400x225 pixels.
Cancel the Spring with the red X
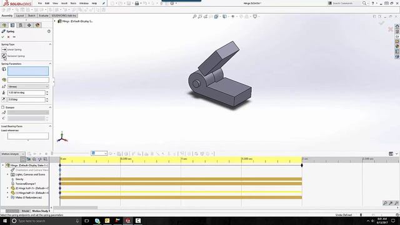(x=8, y=37)
